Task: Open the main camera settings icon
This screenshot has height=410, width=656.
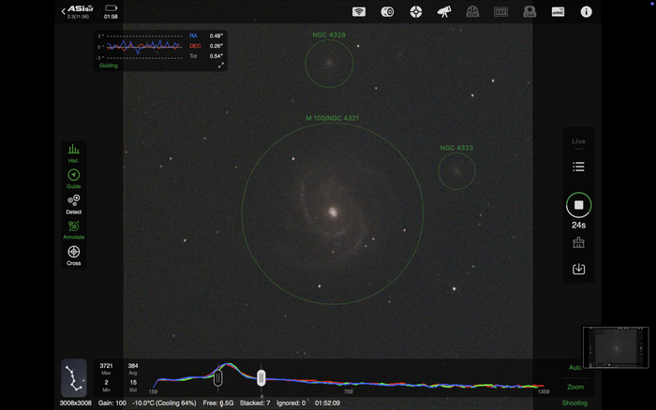Action: (387, 12)
